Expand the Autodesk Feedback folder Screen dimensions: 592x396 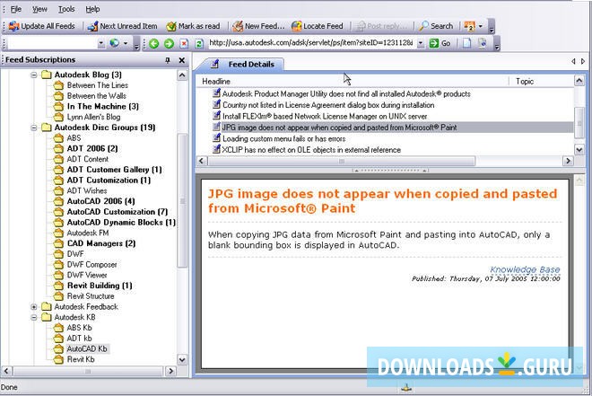(33, 307)
